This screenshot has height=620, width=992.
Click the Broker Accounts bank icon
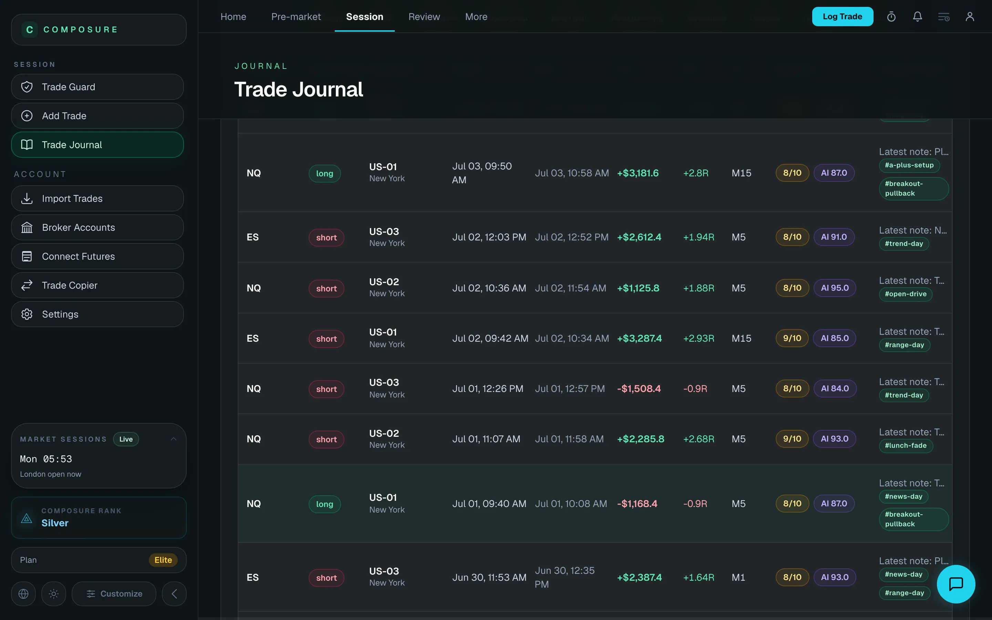[27, 228]
